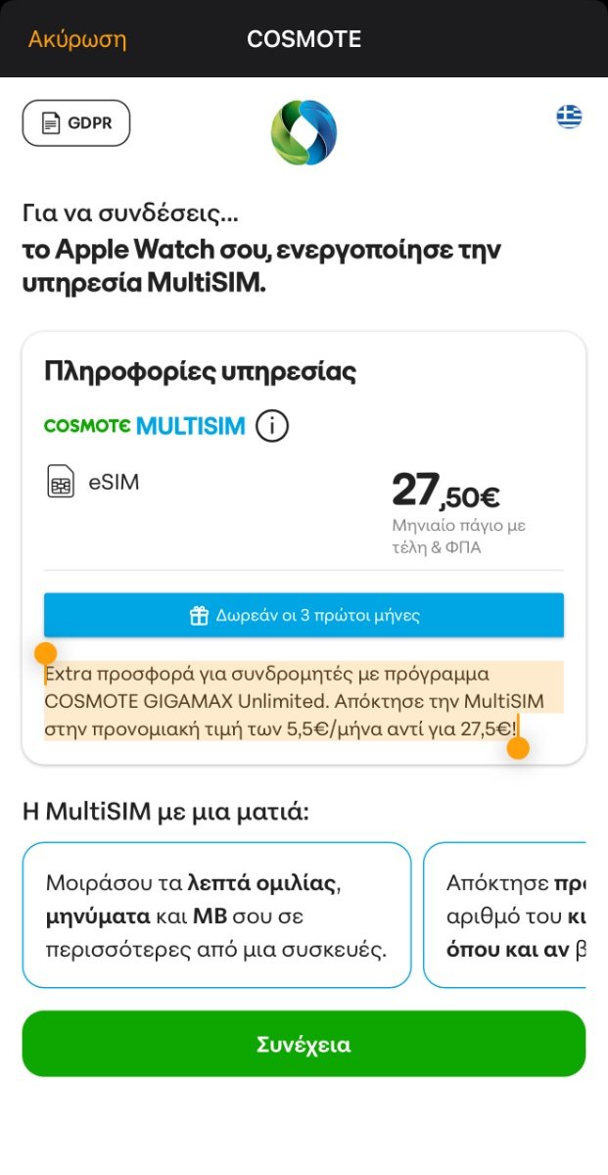Tap the Ακύρωση cancel link

[x=77, y=39]
